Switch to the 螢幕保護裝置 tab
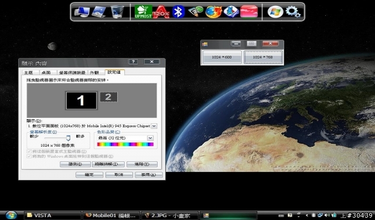 tap(72, 72)
